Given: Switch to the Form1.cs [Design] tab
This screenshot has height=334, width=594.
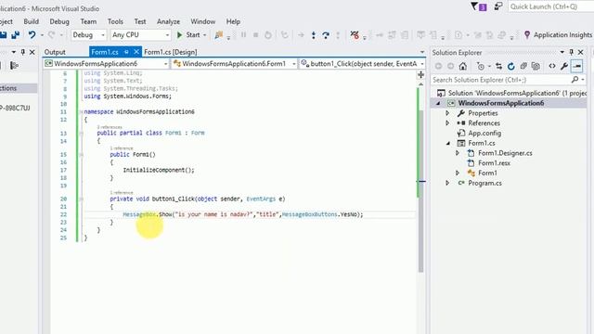Looking at the screenshot, I should click(x=171, y=52).
